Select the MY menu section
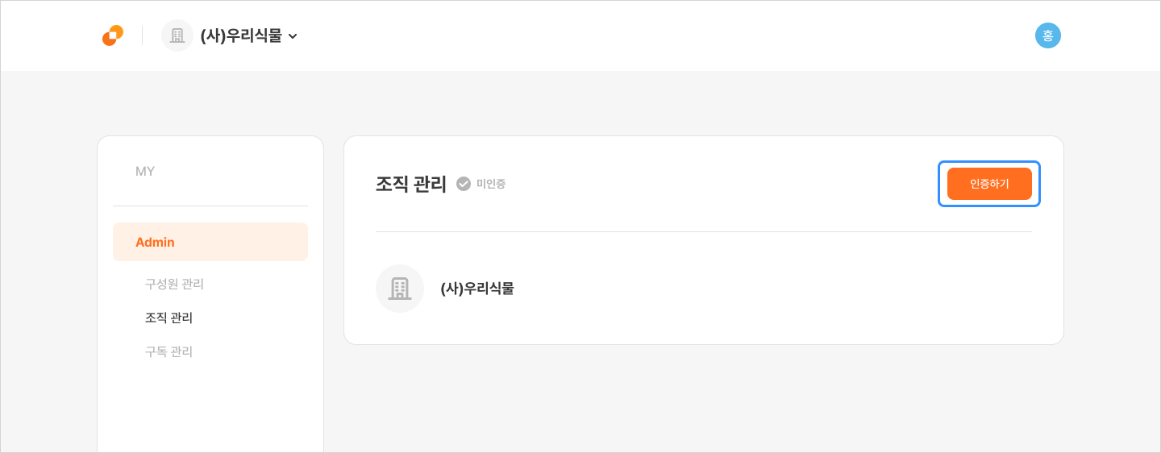This screenshot has height=453, width=1161. pyautogui.click(x=145, y=171)
